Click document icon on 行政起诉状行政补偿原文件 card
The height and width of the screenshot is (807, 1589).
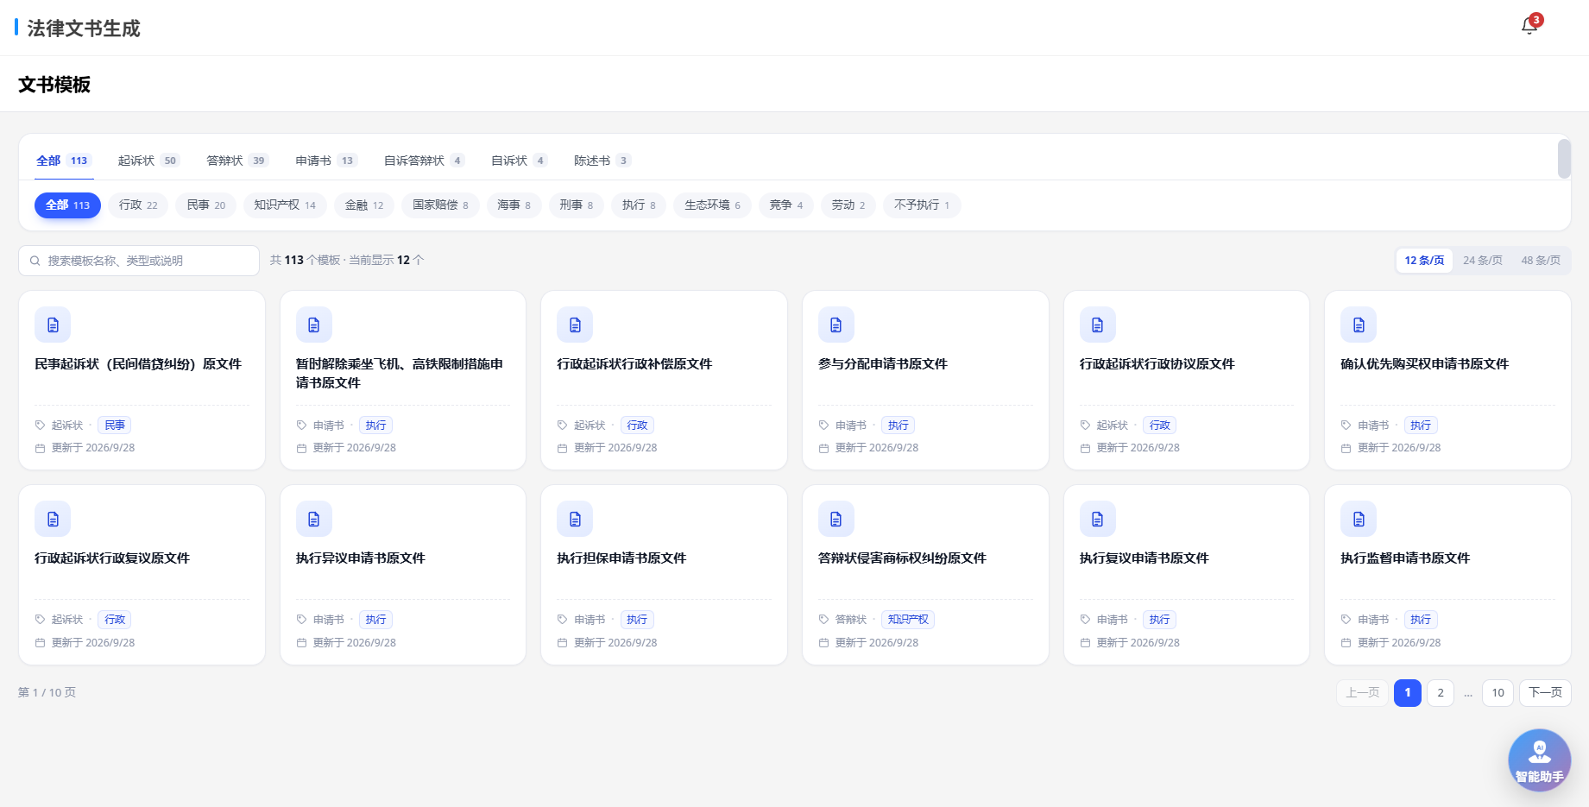(x=575, y=325)
